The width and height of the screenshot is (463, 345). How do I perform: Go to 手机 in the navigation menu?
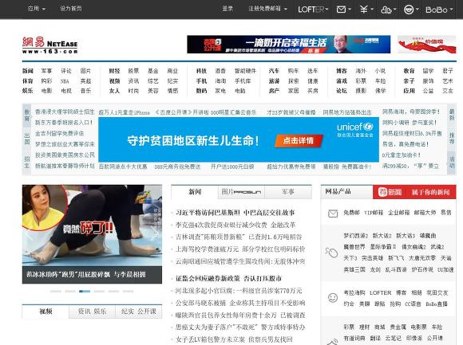(201, 81)
